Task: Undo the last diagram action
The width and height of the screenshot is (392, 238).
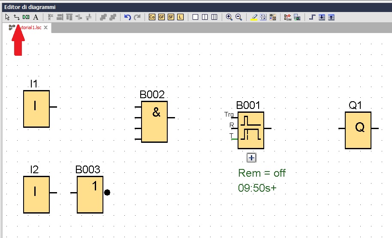Action: (x=127, y=17)
